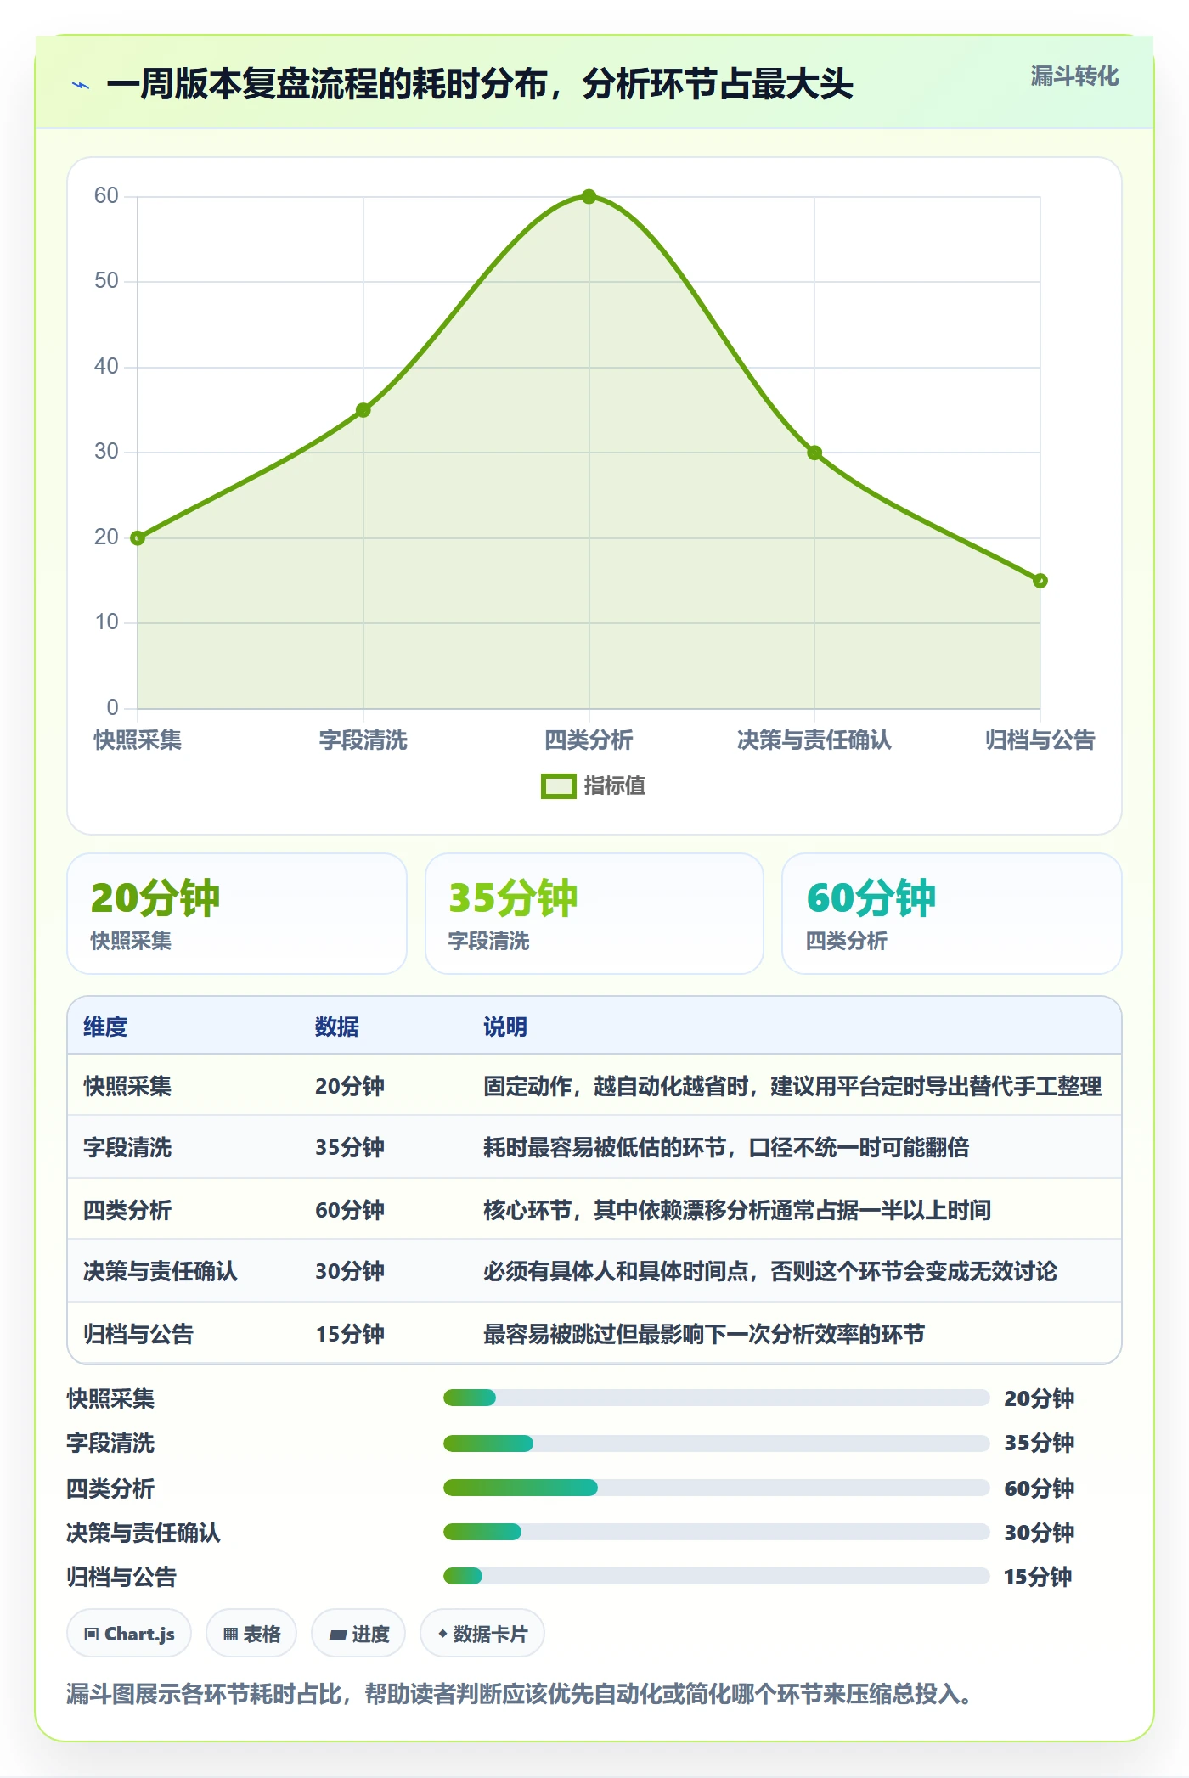Screen dimensions: 1189x1778
Task: Open the 20分钟 快照采集 data card
Action: [237, 914]
